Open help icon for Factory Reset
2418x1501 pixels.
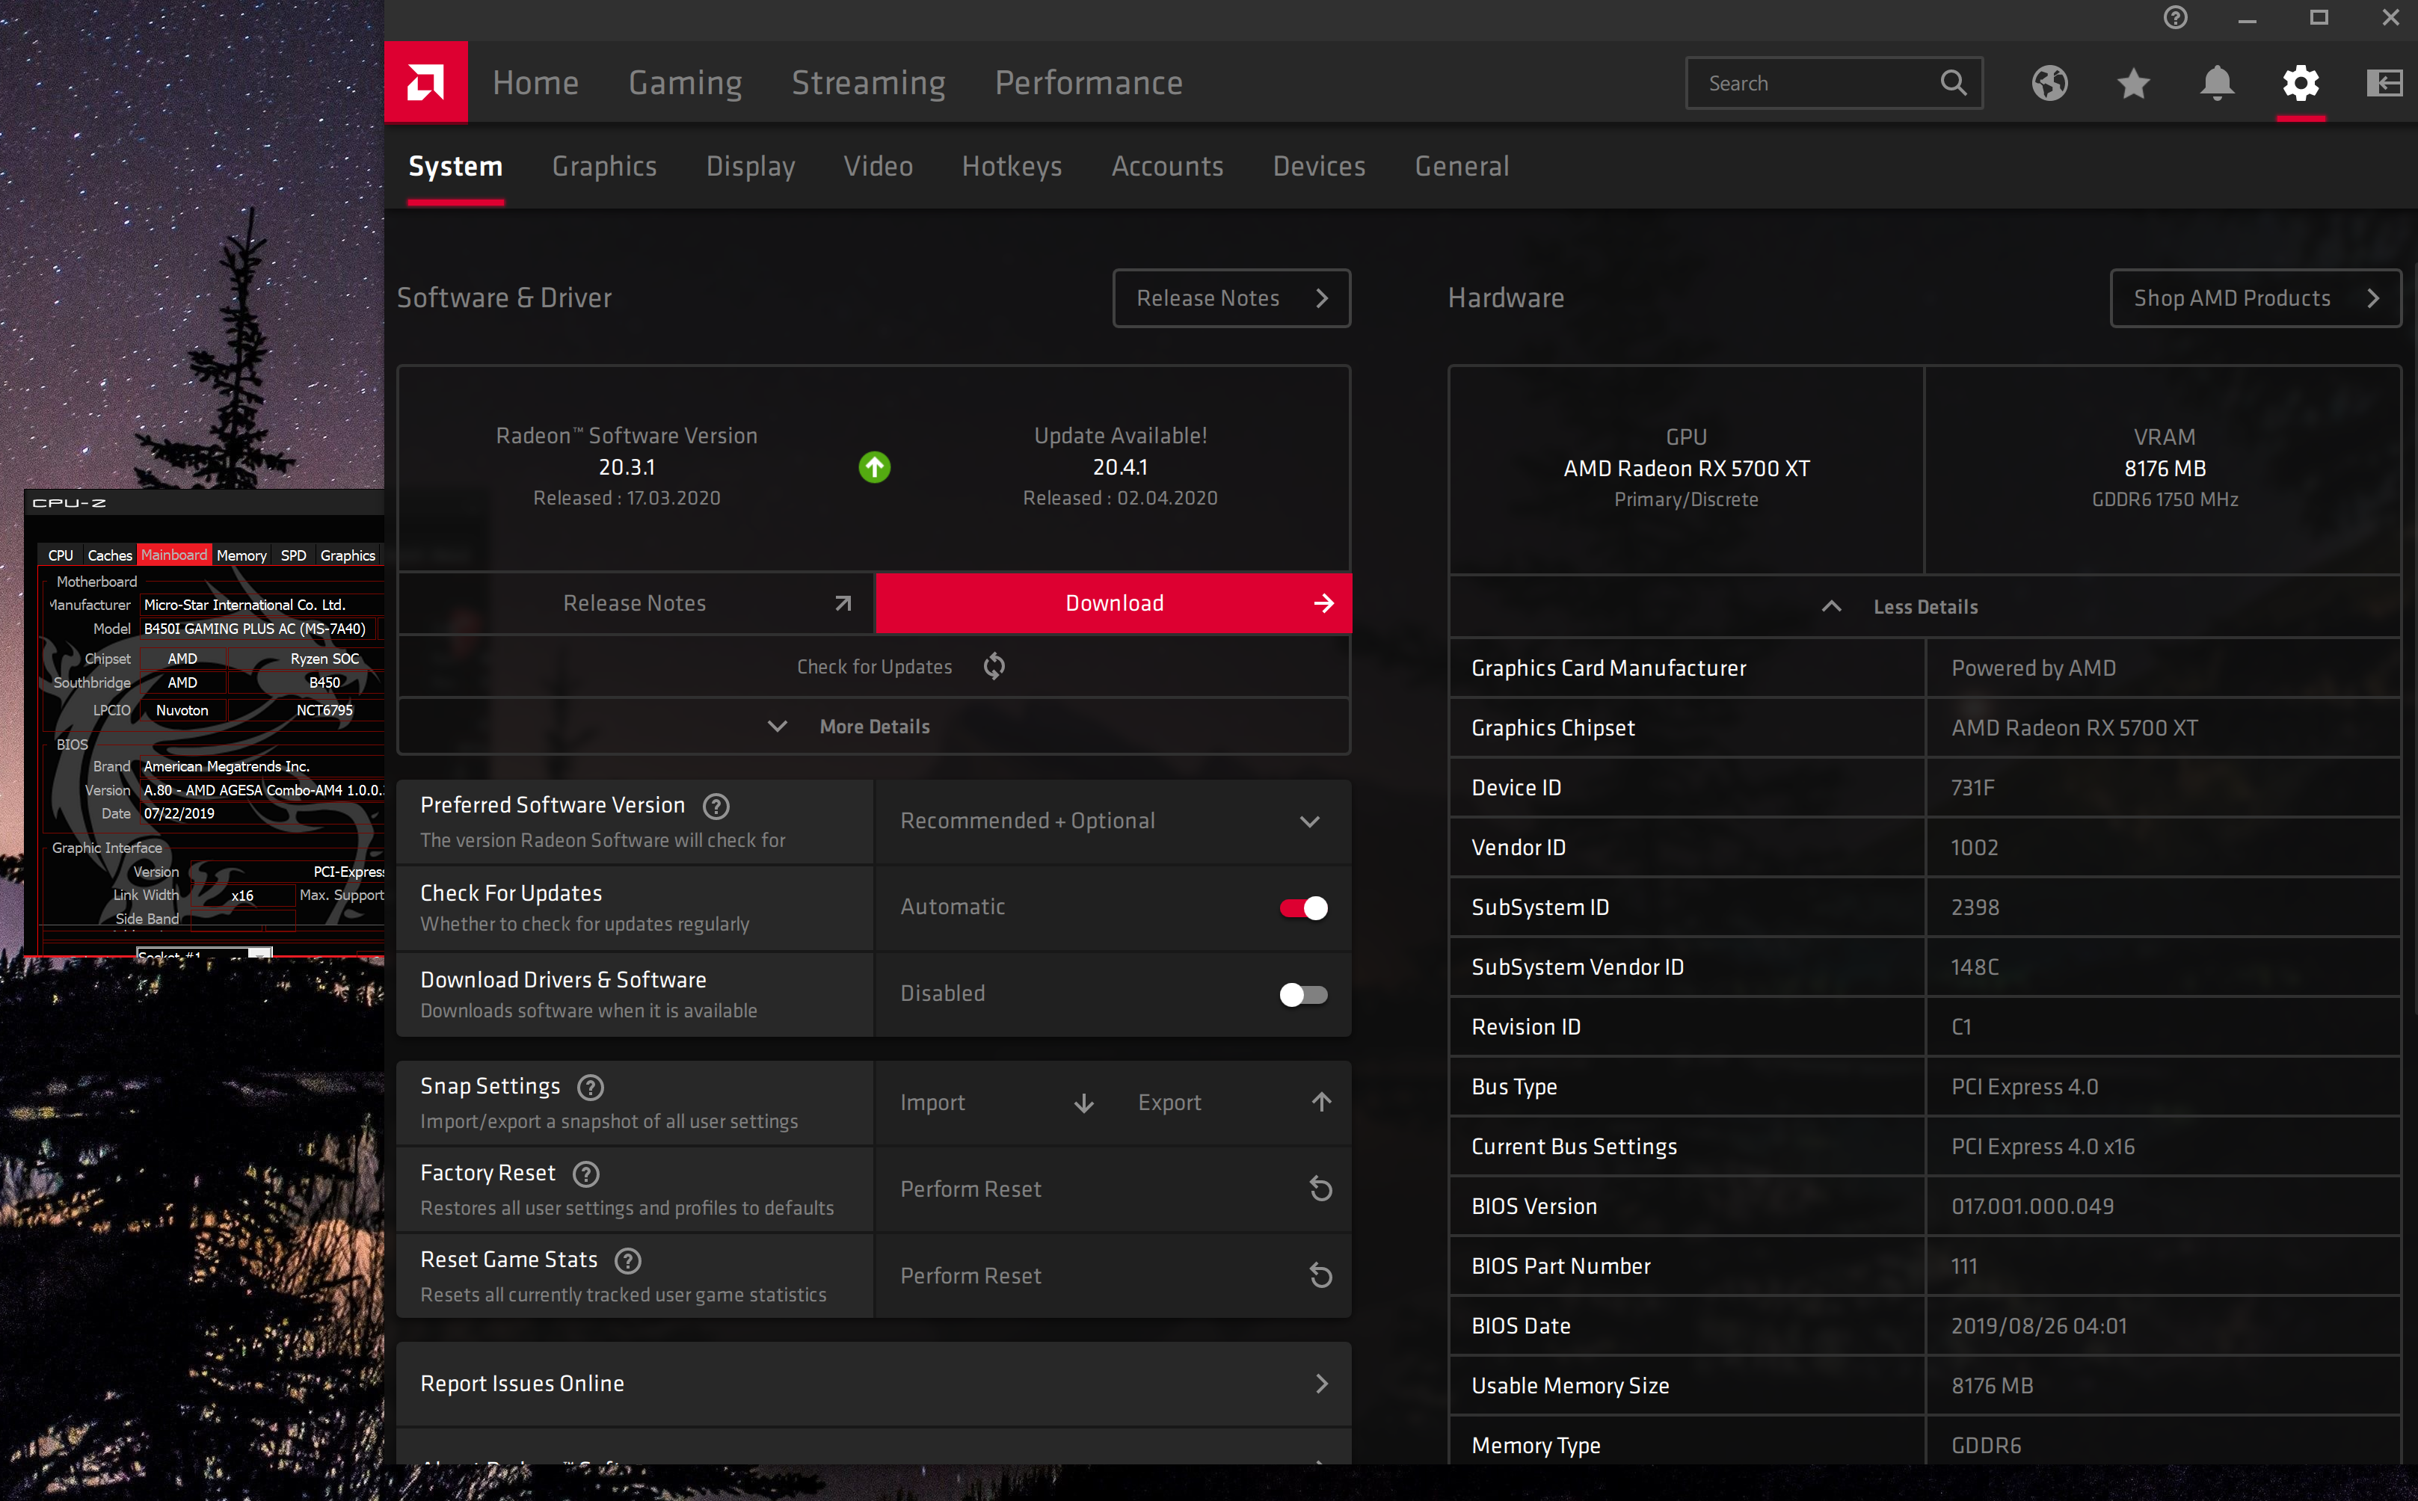click(x=587, y=1174)
